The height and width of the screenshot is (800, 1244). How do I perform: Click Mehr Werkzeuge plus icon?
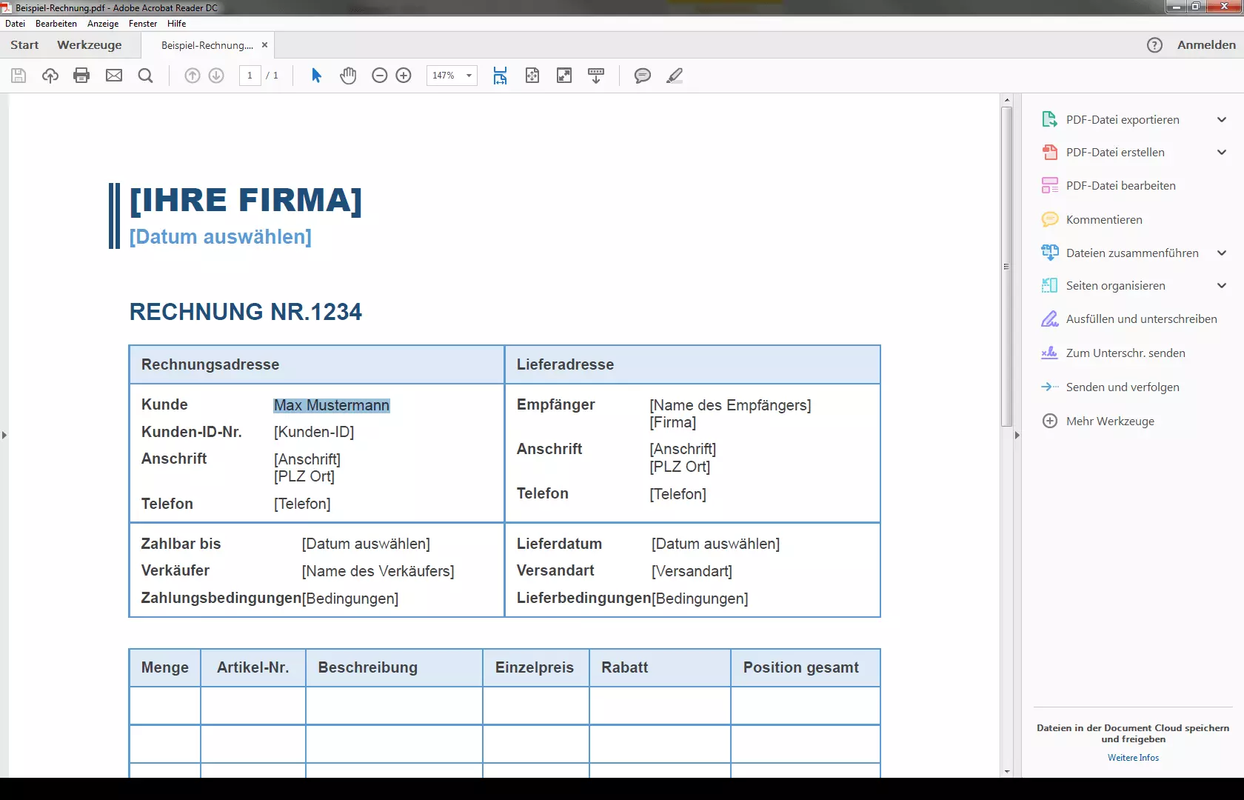point(1050,421)
